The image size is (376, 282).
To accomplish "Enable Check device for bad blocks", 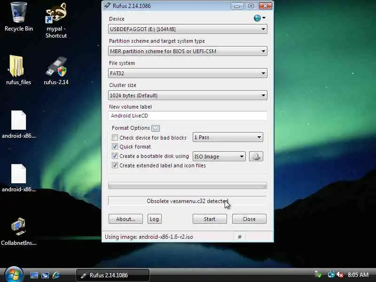I will (115, 138).
